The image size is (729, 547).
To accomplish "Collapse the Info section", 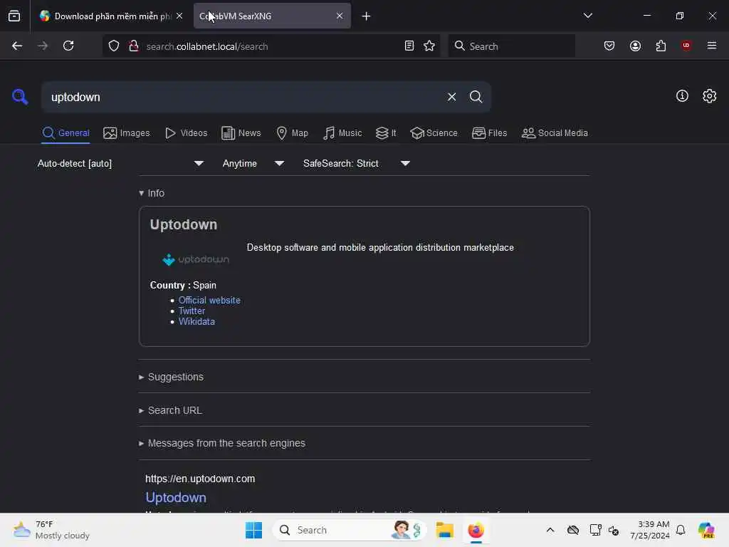I will click(152, 193).
